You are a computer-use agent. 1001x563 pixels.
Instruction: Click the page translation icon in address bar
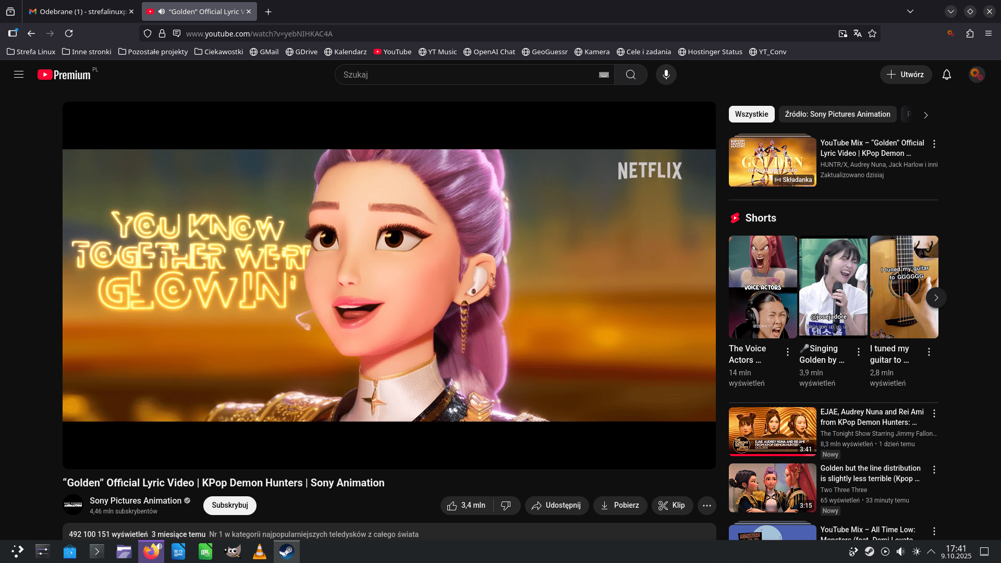(x=857, y=33)
